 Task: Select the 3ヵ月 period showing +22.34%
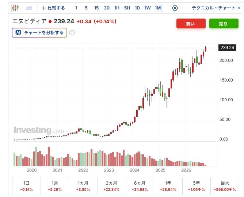(x=111, y=186)
